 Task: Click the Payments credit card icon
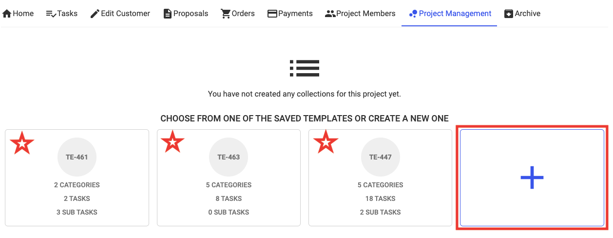coord(272,14)
